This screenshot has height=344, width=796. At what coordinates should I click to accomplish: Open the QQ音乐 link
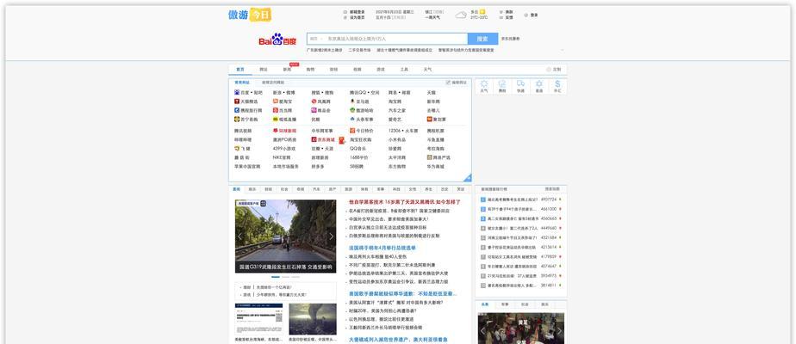tap(358, 149)
